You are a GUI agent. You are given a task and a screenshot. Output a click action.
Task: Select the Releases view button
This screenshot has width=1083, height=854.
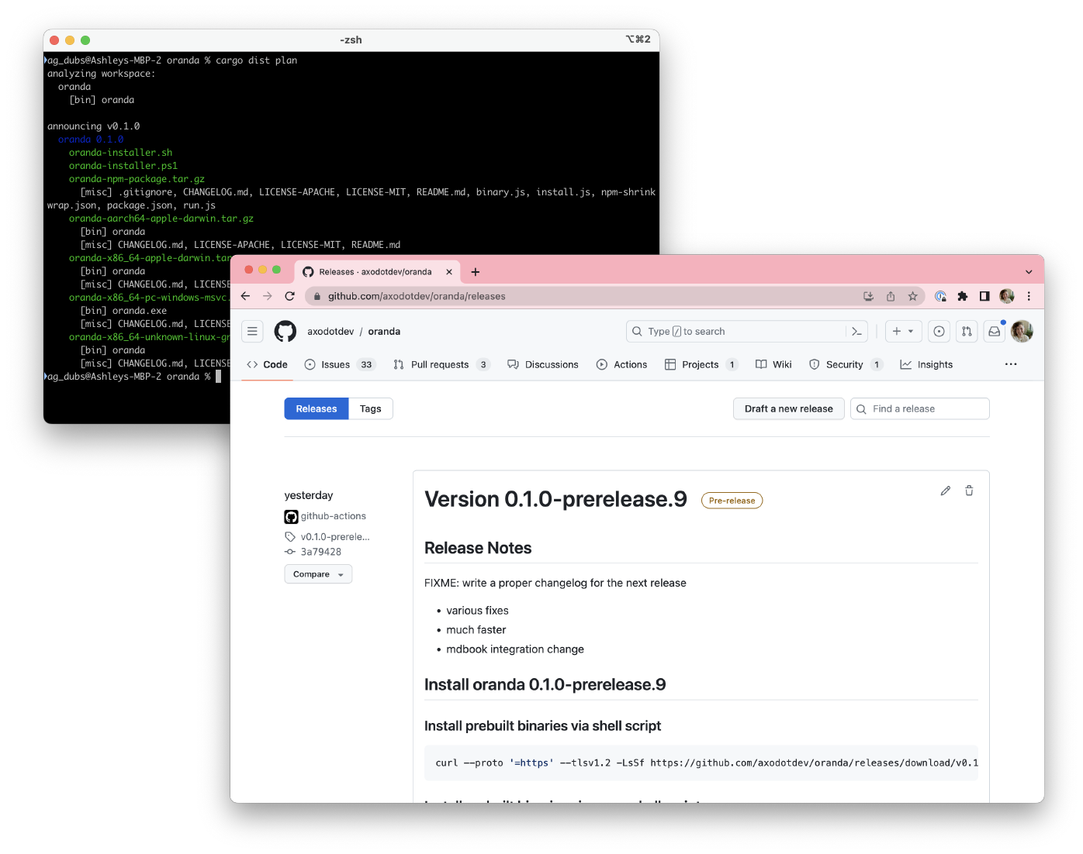click(x=317, y=409)
